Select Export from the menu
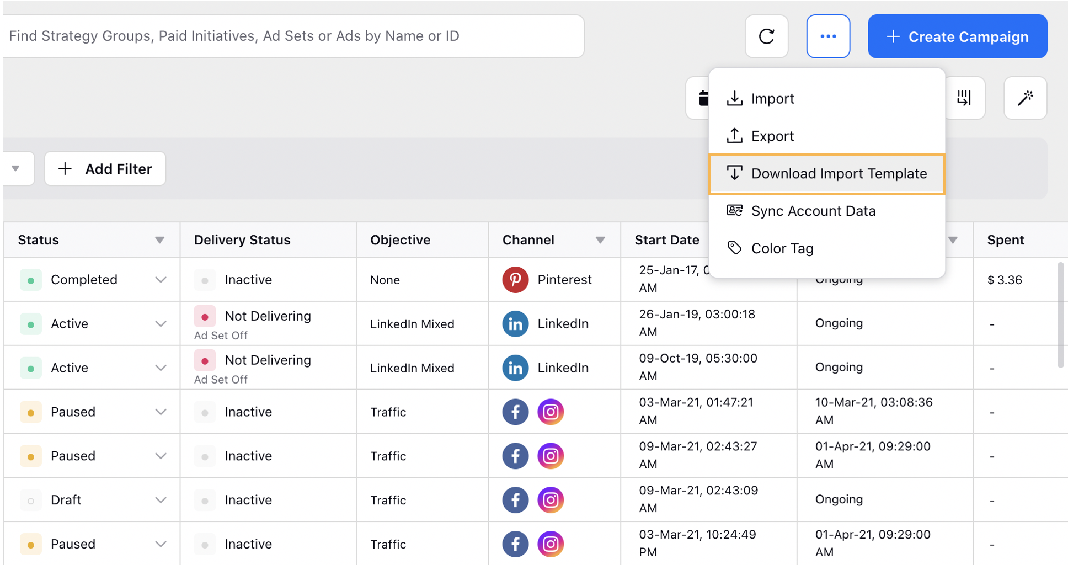Viewport: 1068px width, 575px height. tap(827, 136)
